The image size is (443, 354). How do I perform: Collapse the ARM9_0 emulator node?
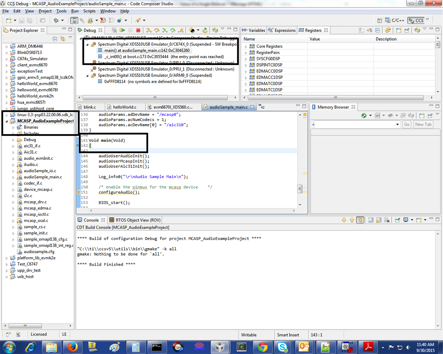tap(87, 76)
